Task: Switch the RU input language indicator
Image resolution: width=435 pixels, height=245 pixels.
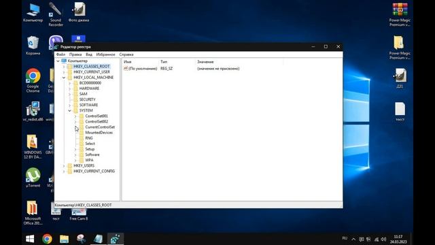Action: [345, 238]
